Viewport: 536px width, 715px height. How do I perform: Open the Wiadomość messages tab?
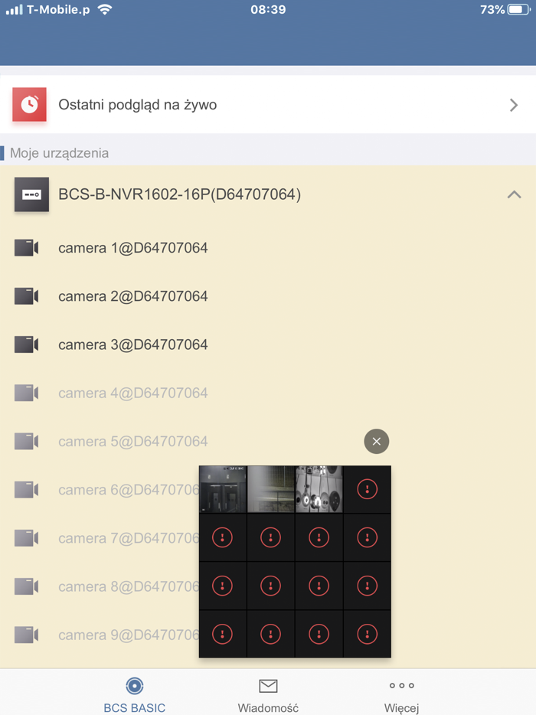[x=268, y=694]
